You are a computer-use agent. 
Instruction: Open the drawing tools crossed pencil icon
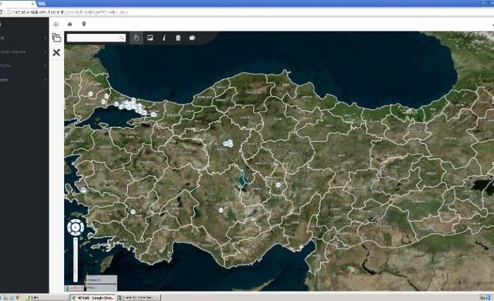[x=56, y=53]
